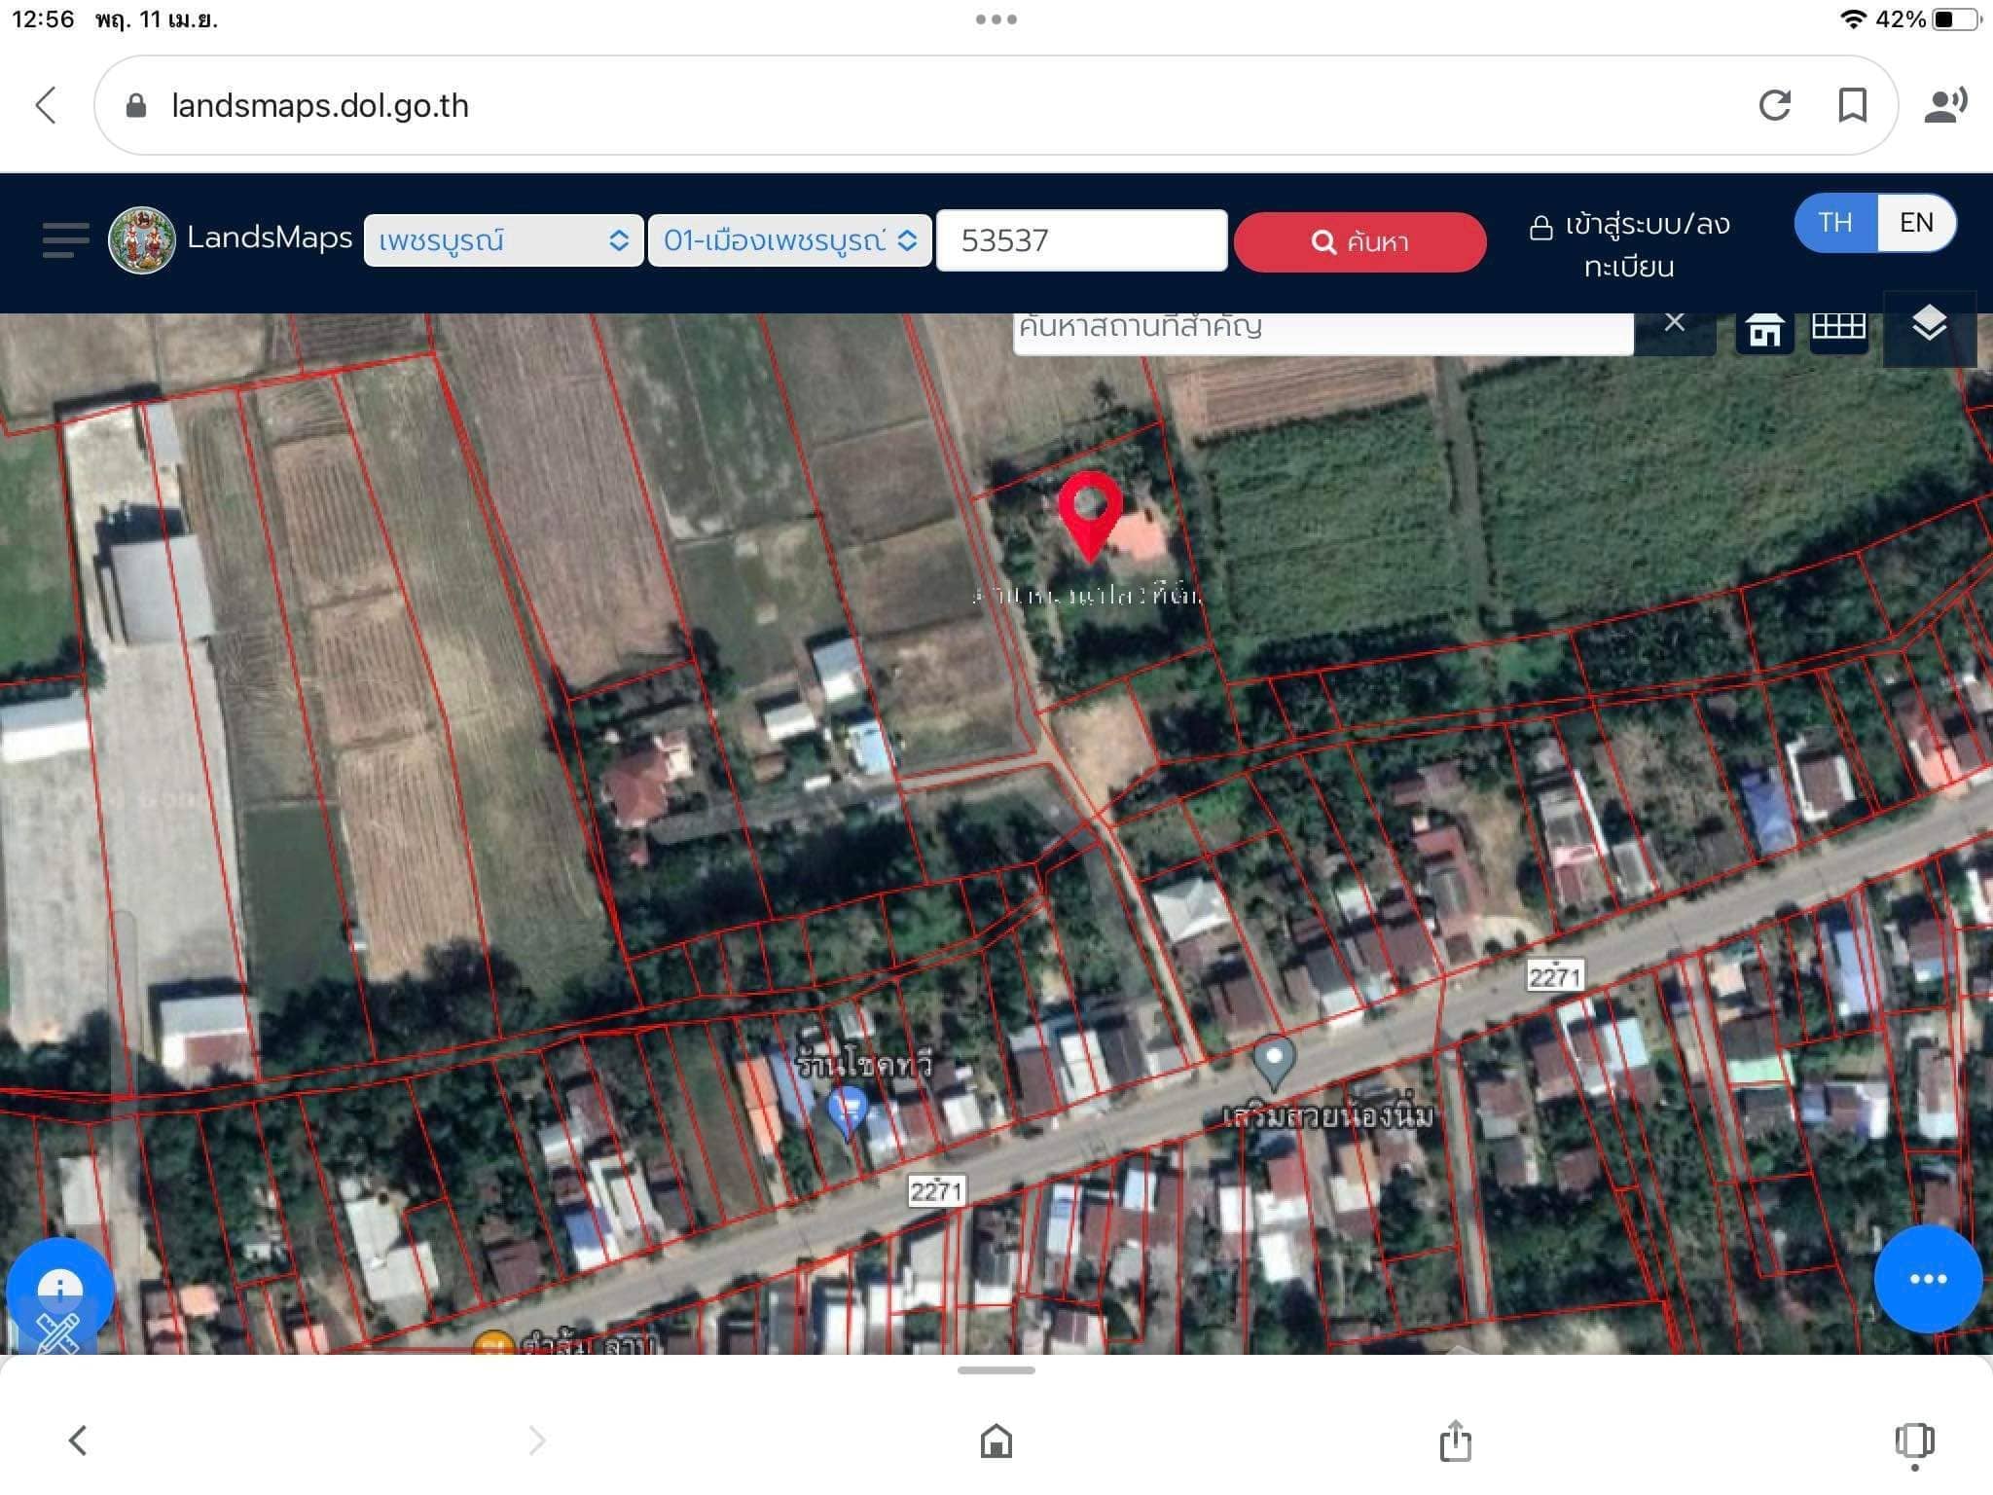Screen dimensions: 1993x1495
Task: Open the district dropdown 01-เมืองเพชรบูรณ์
Action: click(788, 240)
